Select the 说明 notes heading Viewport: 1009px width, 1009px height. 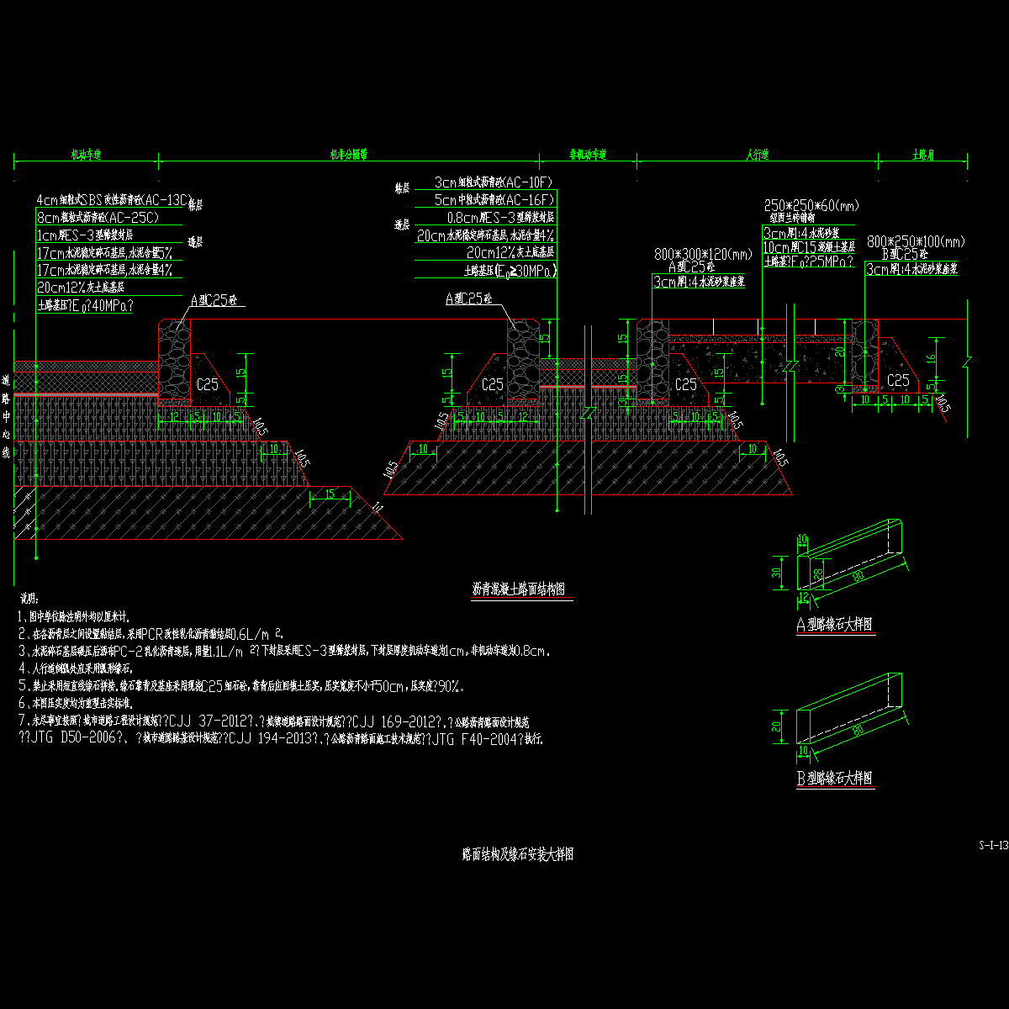pyautogui.click(x=29, y=600)
